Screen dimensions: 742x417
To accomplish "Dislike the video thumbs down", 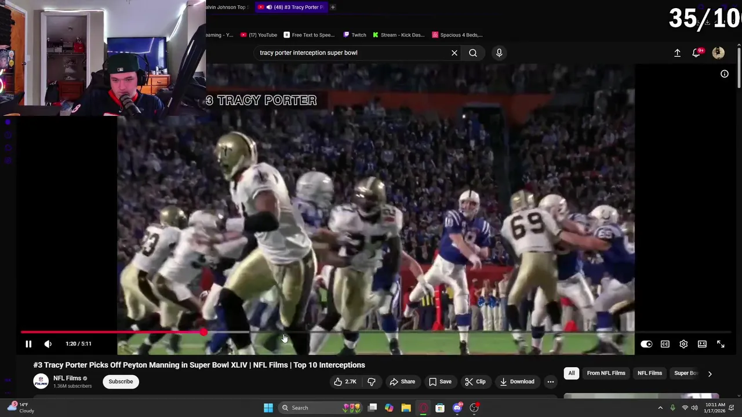I will point(372,382).
